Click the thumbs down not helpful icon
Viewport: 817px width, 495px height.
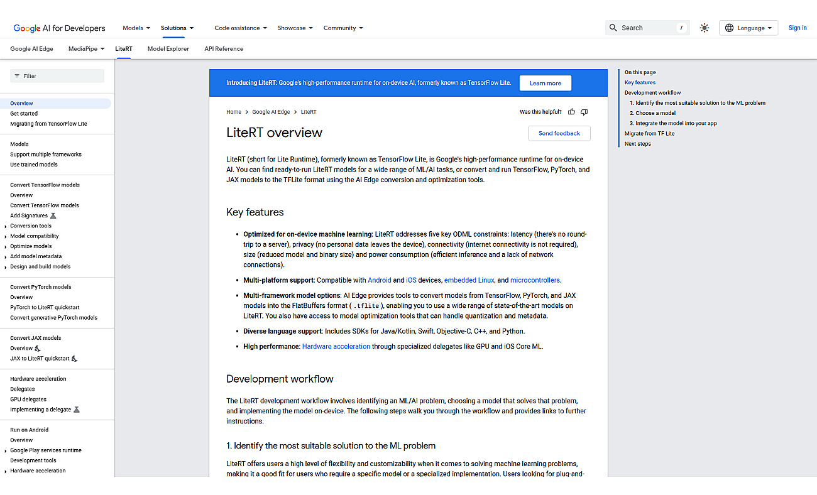pos(584,112)
